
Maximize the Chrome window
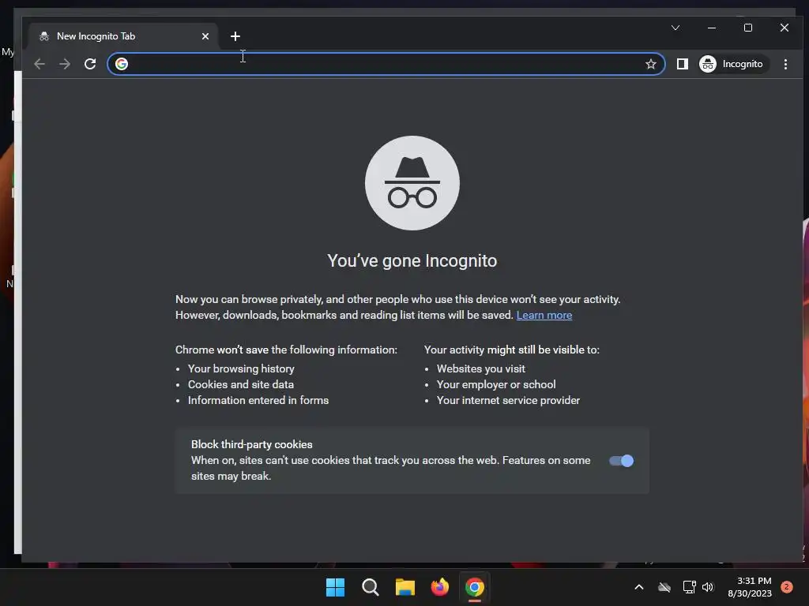click(748, 28)
